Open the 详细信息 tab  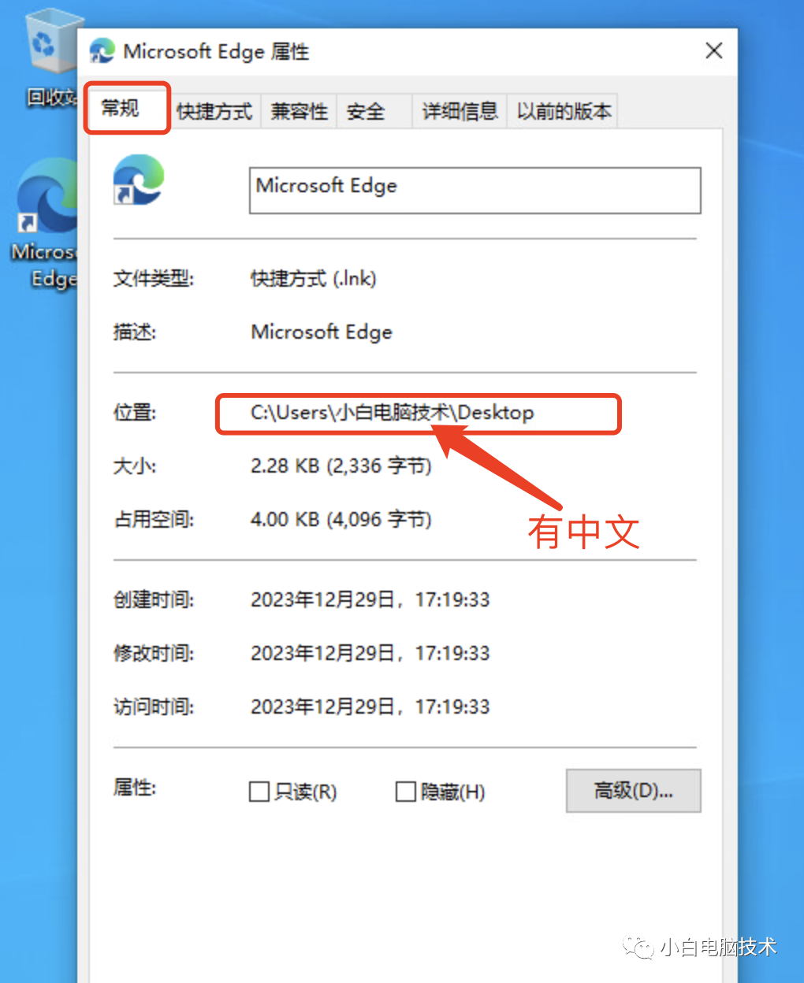click(460, 112)
